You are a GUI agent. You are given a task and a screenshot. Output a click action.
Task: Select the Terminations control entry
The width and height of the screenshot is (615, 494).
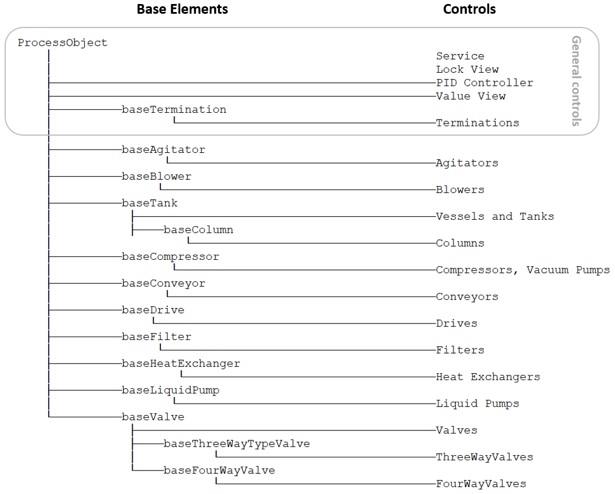click(478, 123)
